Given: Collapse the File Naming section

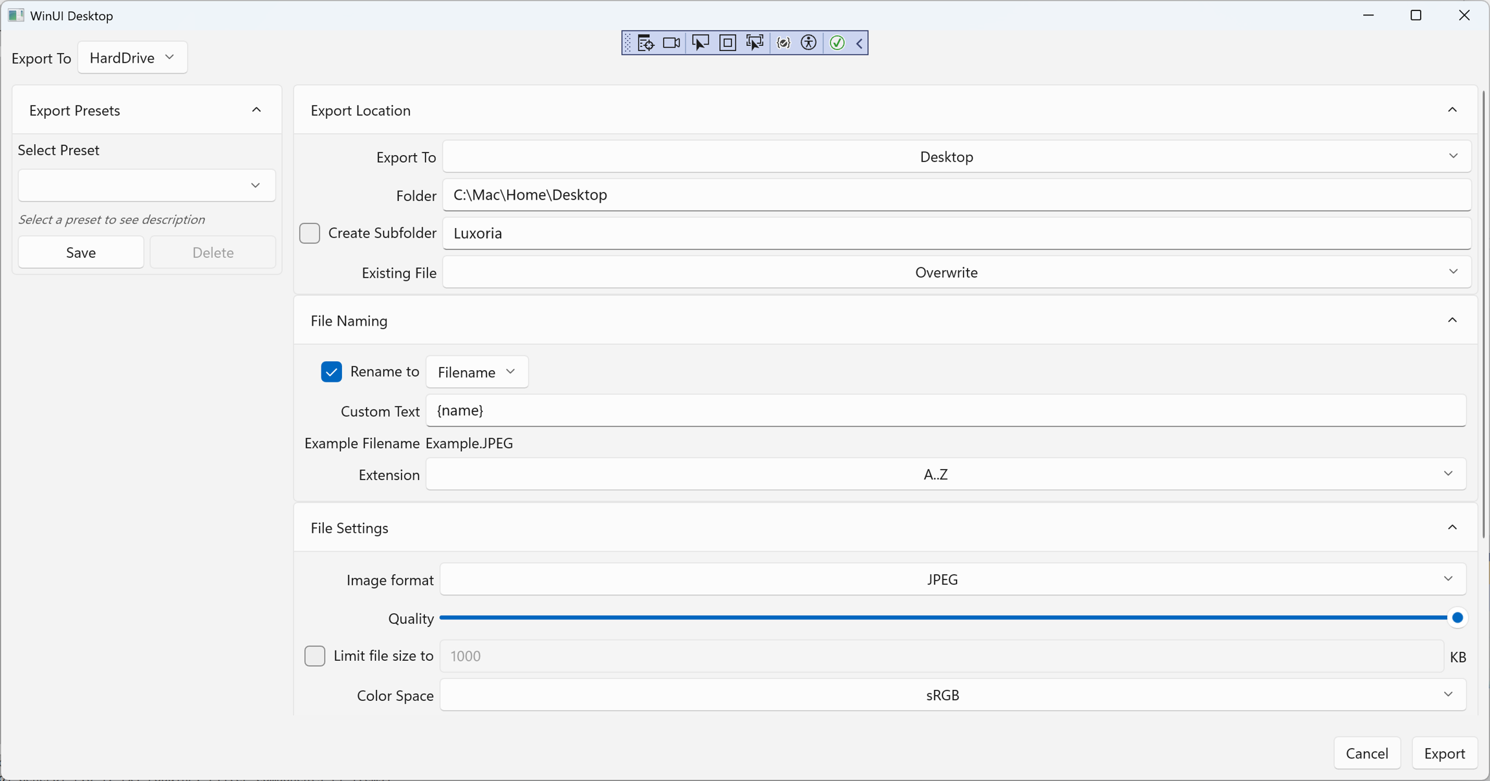Looking at the screenshot, I should pos(1452,320).
